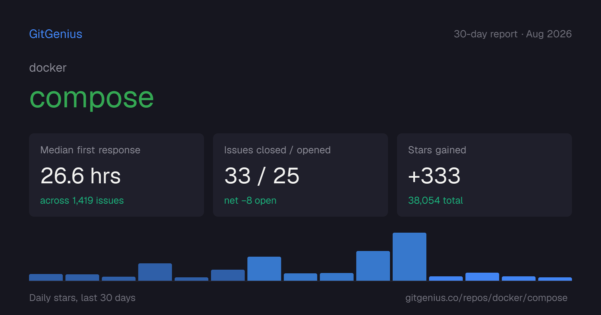Click the "Issues closed / opened" label
Image resolution: width=601 pixels, height=315 pixels.
(277, 150)
